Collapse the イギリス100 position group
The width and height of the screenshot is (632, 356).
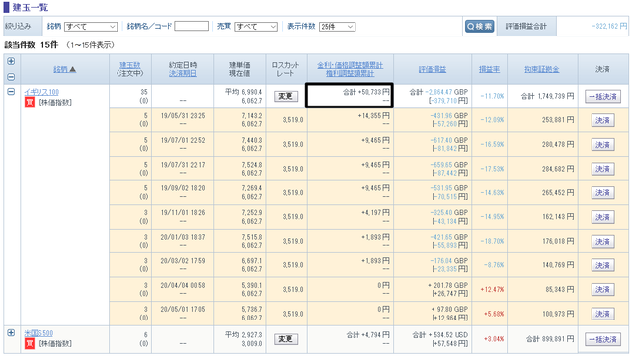(x=11, y=92)
